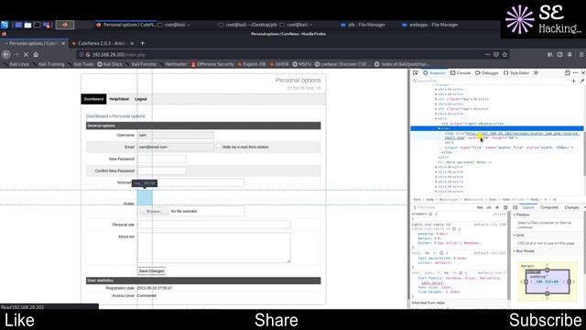This screenshot has height=330, width=586.
Task: Select the Changes side panel tab
Action: [571, 207]
